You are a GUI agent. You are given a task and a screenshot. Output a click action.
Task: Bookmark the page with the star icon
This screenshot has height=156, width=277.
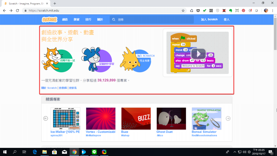pyautogui.click(x=183, y=11)
